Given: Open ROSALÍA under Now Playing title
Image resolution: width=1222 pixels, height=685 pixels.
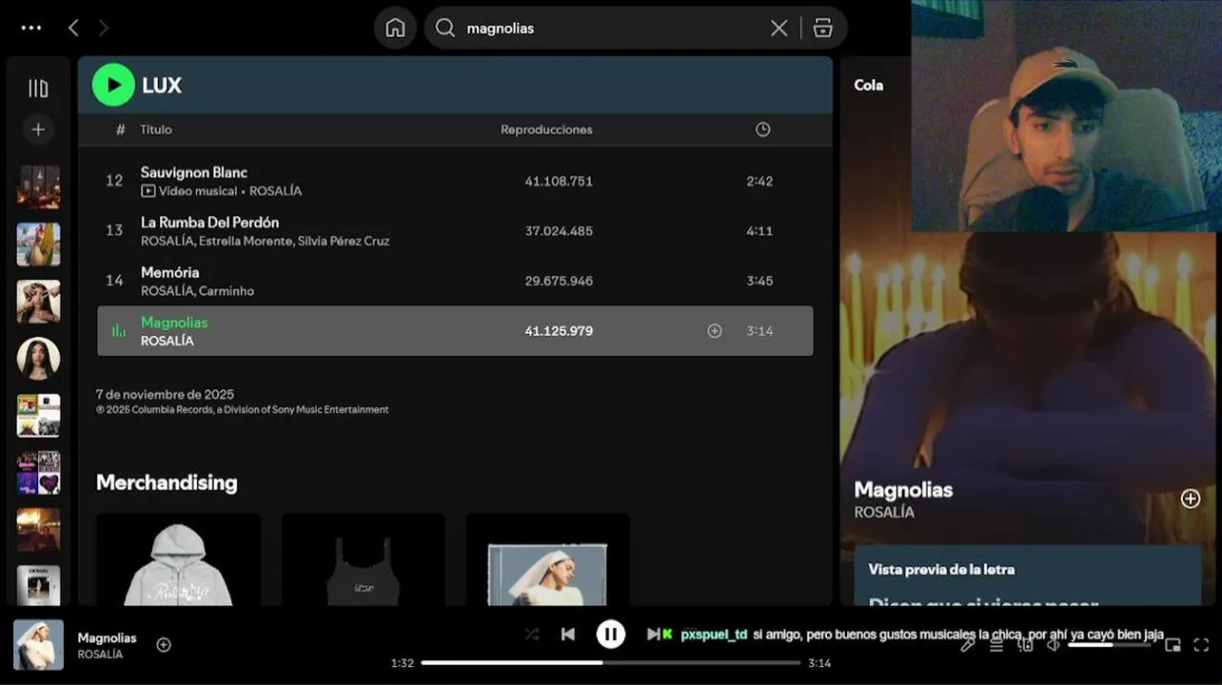Looking at the screenshot, I should pyautogui.click(x=884, y=512).
